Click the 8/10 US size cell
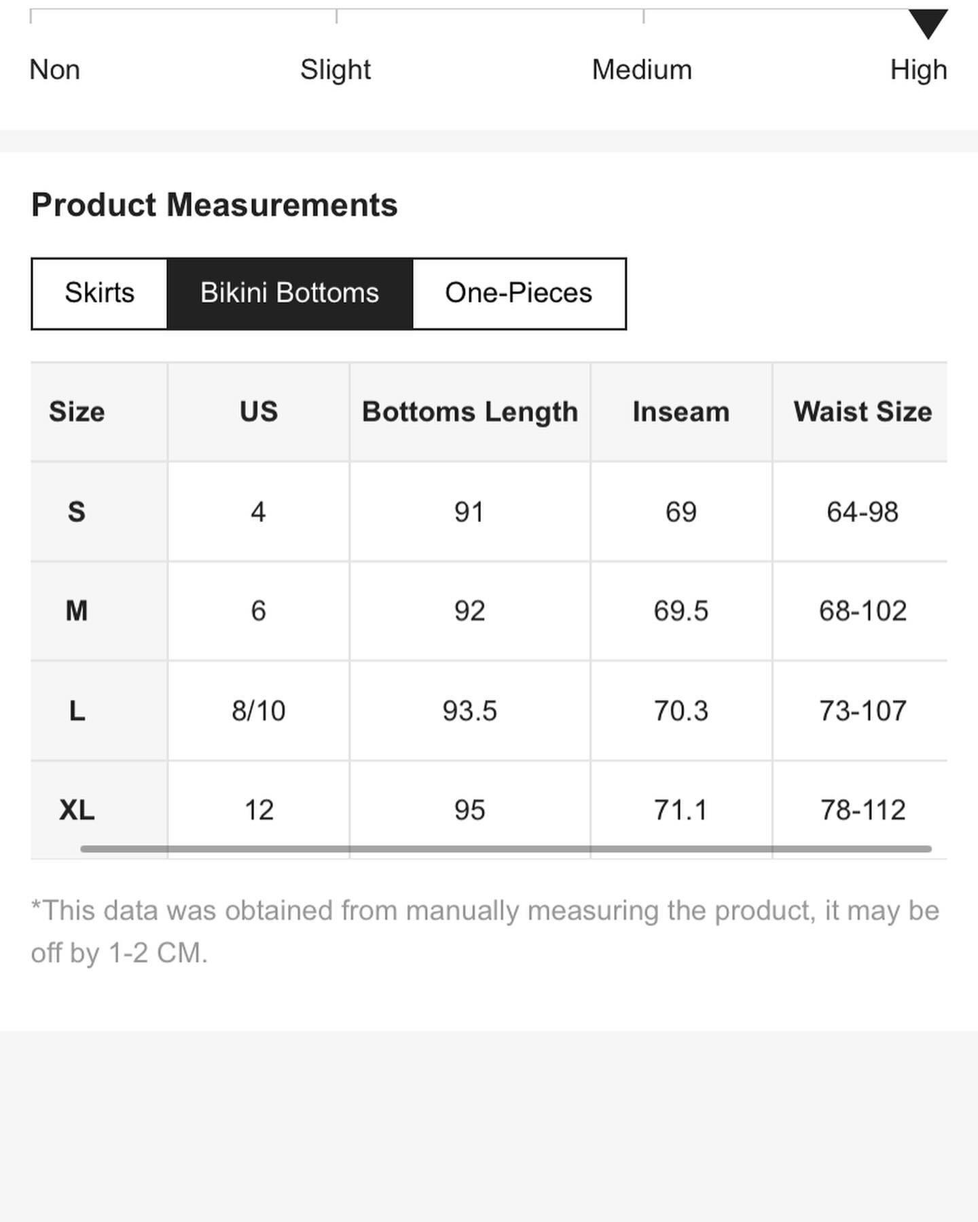The image size is (978, 1222). (x=259, y=711)
